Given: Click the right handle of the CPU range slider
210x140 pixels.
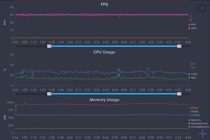Looking at the screenshot, I should 179,94.
